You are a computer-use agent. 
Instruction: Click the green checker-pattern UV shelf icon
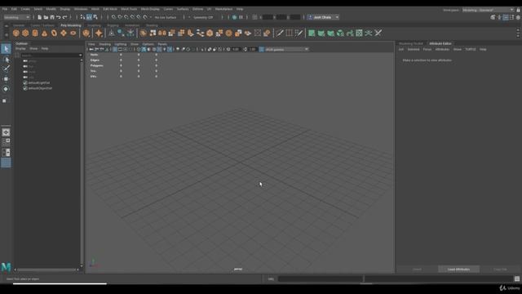click(x=359, y=33)
